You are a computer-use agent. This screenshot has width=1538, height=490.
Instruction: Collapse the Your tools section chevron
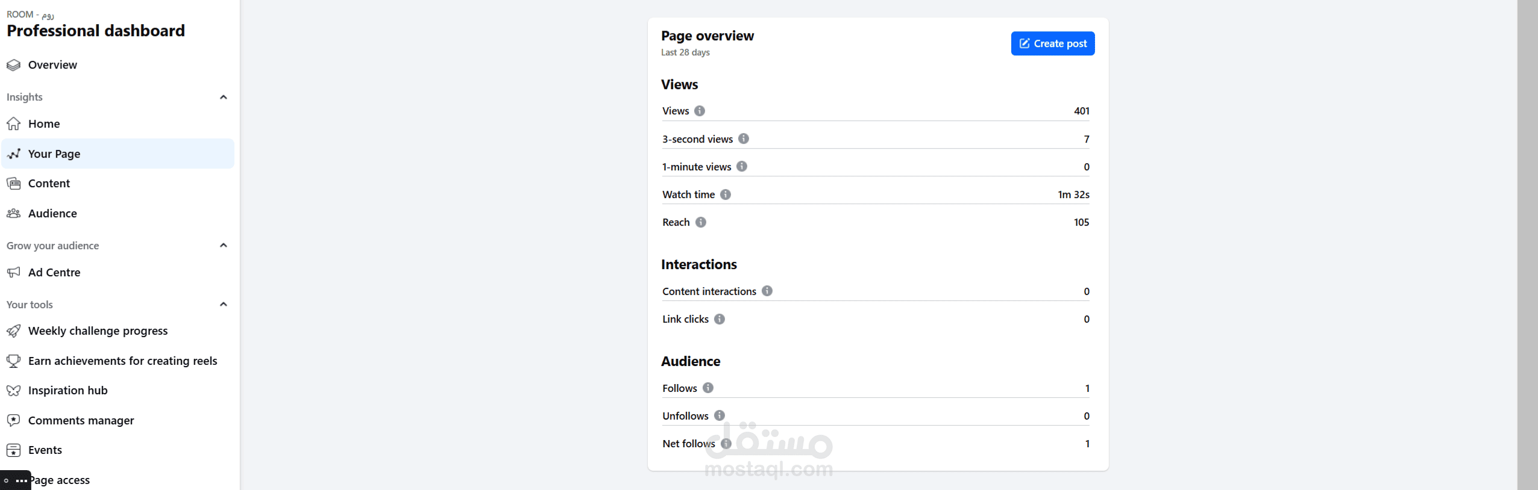click(x=224, y=304)
